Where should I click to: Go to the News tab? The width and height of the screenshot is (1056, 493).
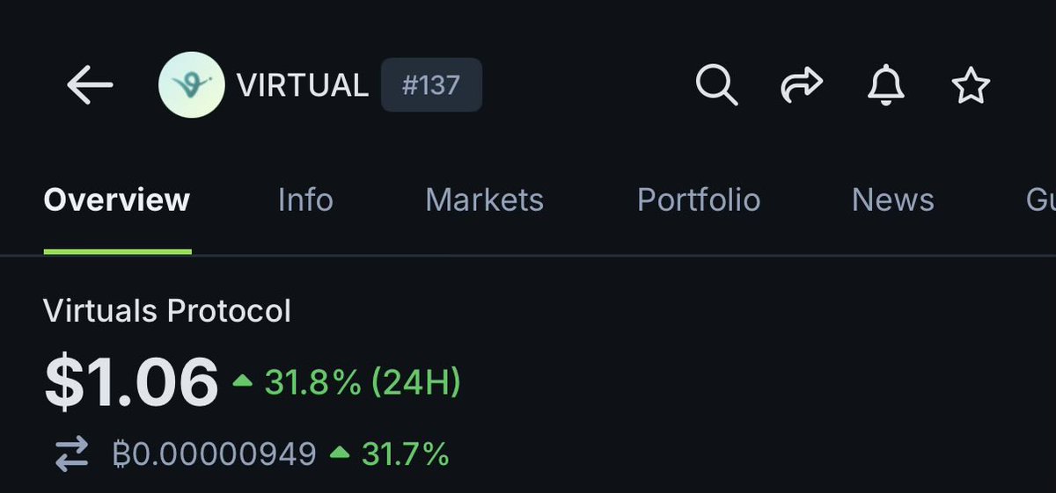(x=892, y=200)
